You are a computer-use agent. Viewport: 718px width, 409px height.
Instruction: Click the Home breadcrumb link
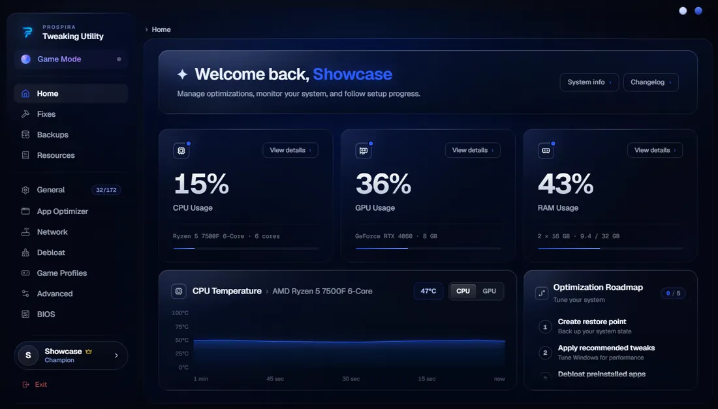(x=161, y=30)
